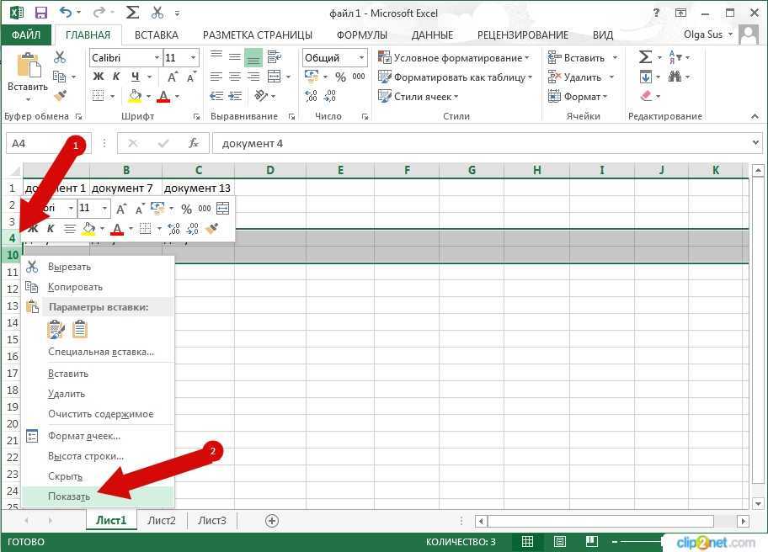Switch to the ВСТАВКА tab
This screenshot has height=552, width=768.
click(157, 34)
